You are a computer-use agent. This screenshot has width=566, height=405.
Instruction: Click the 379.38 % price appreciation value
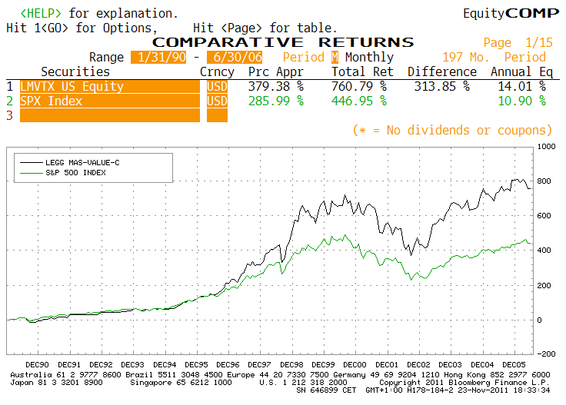(x=276, y=87)
